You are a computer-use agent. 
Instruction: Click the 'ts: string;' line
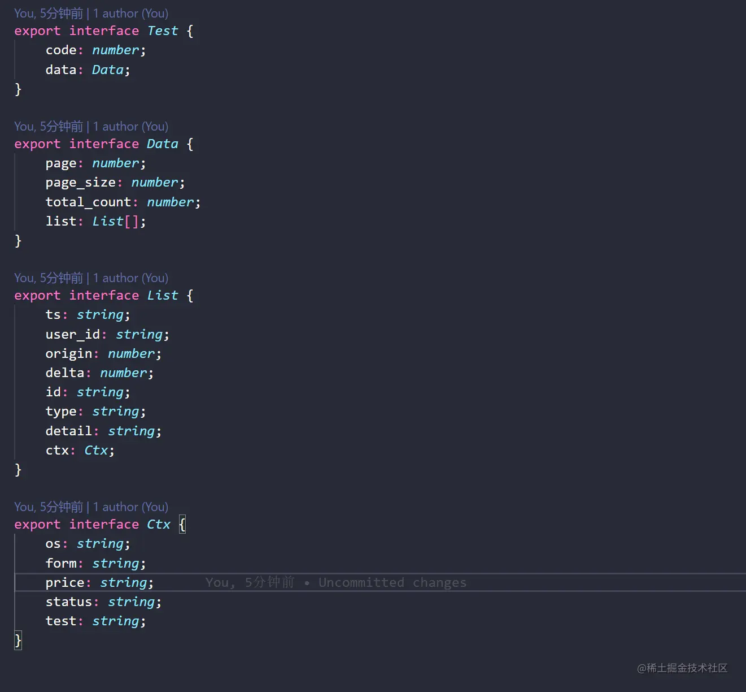[88, 315]
